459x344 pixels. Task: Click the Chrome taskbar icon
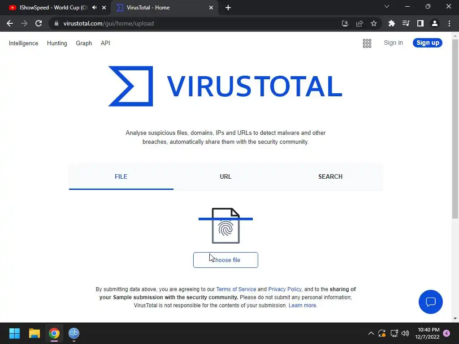pos(54,333)
